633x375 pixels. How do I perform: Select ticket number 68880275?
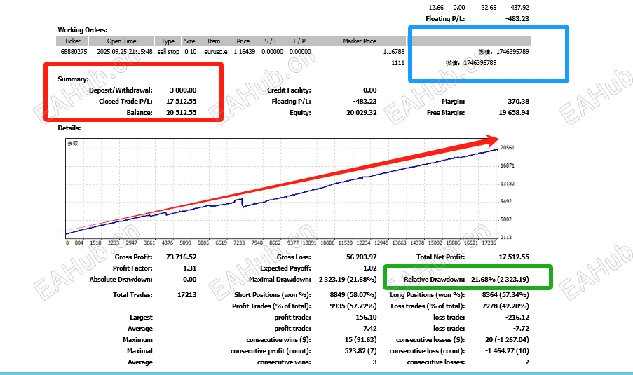[74, 52]
